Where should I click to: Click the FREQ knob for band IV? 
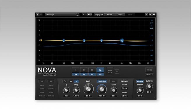pos(76,90)
